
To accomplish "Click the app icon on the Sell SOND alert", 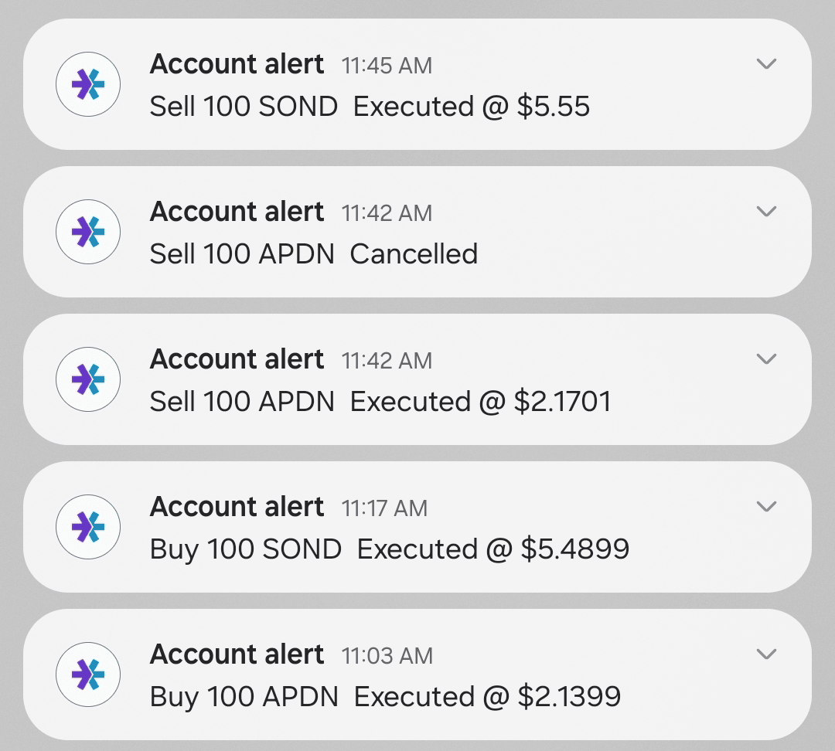I will [x=88, y=84].
